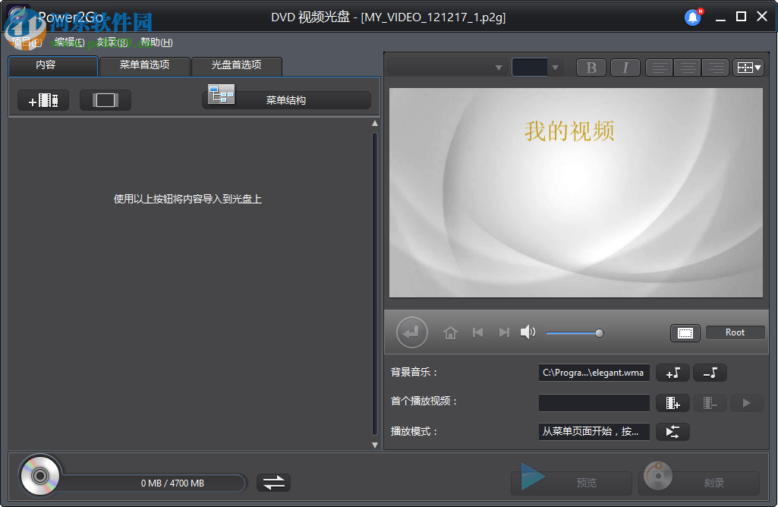Viewport: 778px width, 507px height.
Task: Expand the menu layout options dropdown
Action: (x=748, y=67)
